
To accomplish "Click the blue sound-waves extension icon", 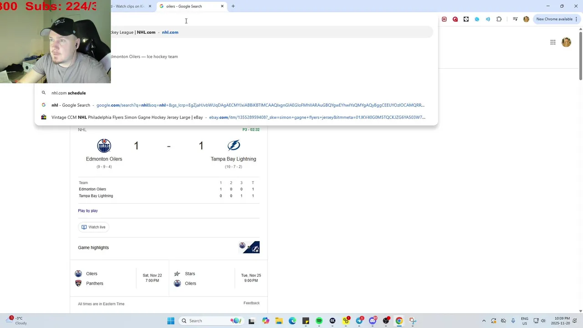I will click(488, 19).
